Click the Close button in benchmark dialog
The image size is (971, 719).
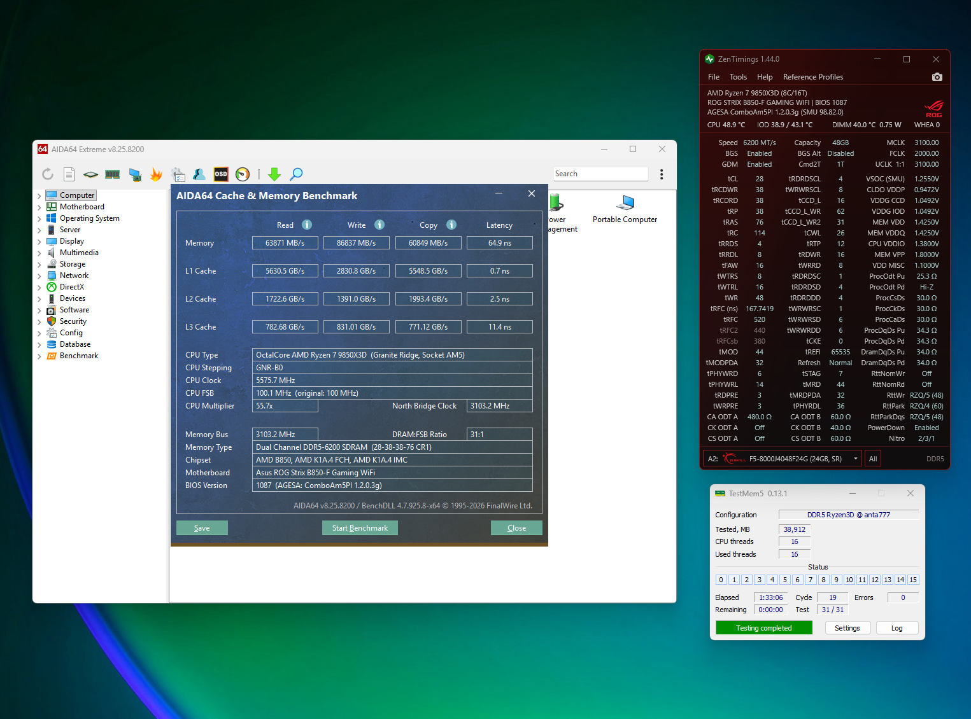click(x=516, y=528)
